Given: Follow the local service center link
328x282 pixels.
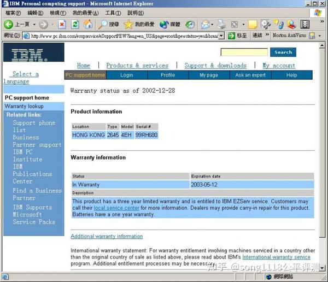Looking at the screenshot, I should 116,208.
